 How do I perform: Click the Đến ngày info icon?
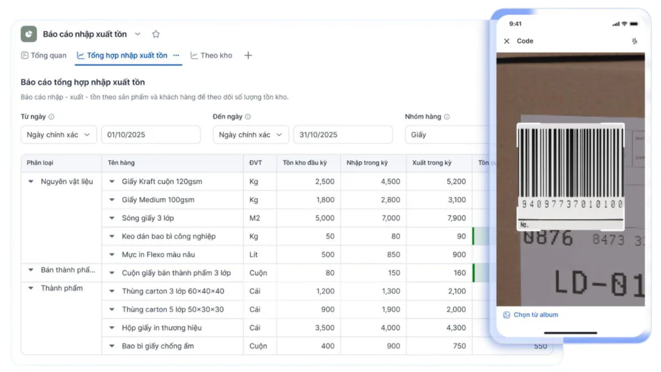248,117
